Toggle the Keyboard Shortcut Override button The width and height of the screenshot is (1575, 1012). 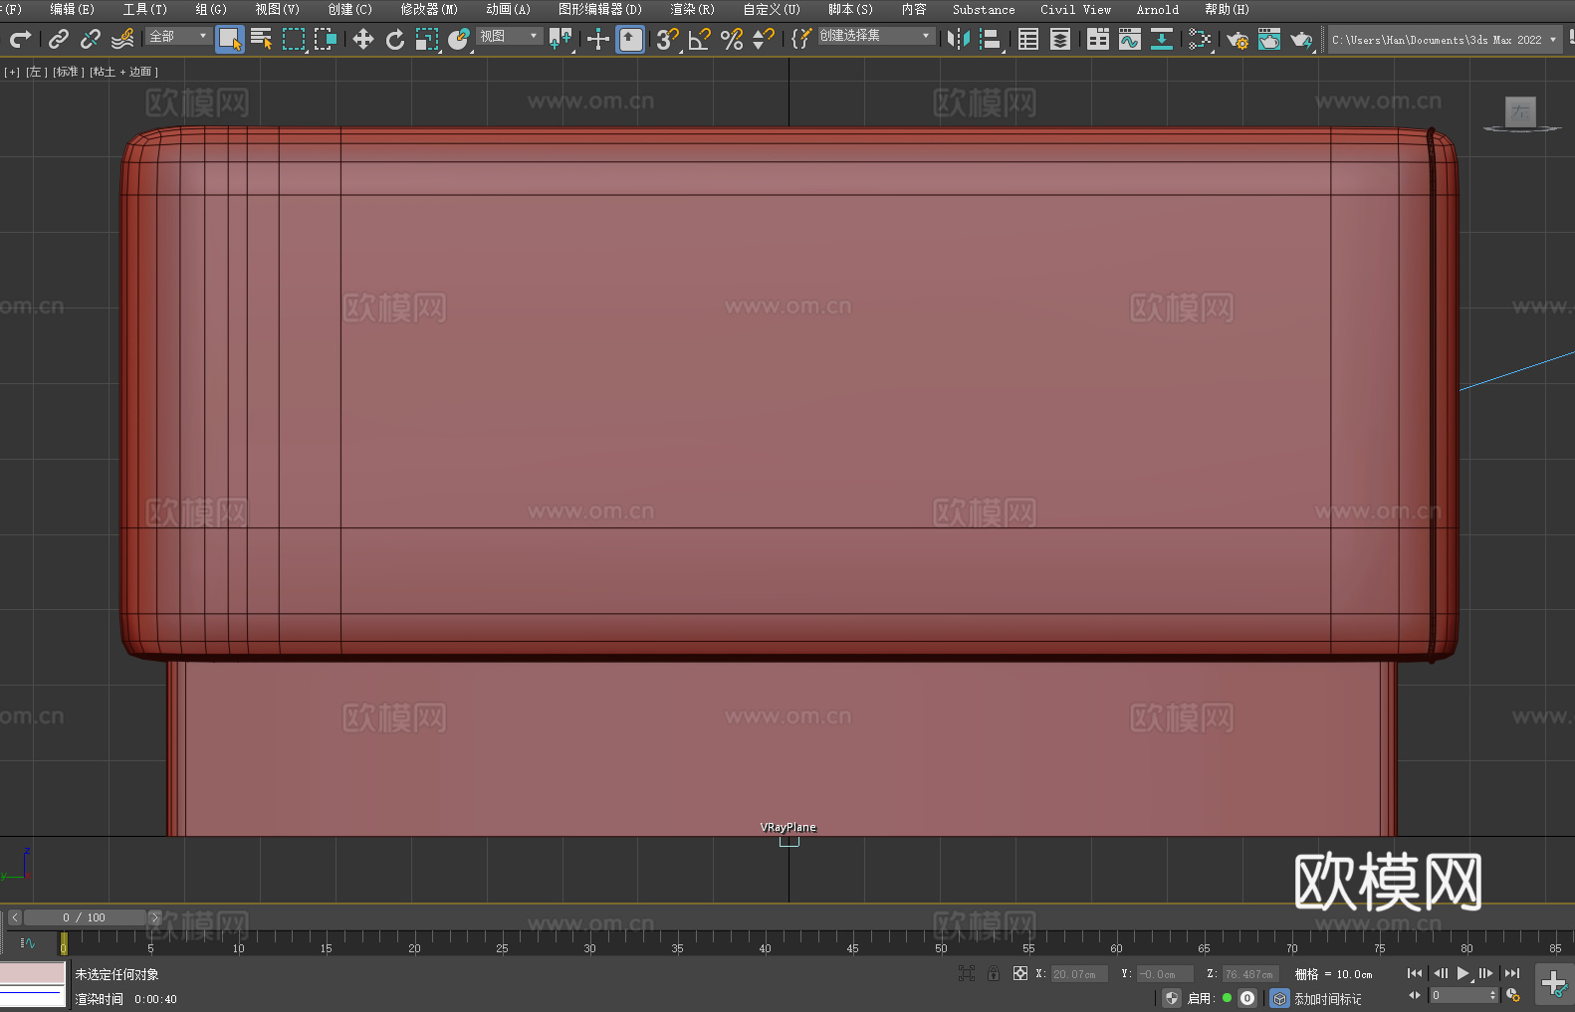[x=630, y=39]
